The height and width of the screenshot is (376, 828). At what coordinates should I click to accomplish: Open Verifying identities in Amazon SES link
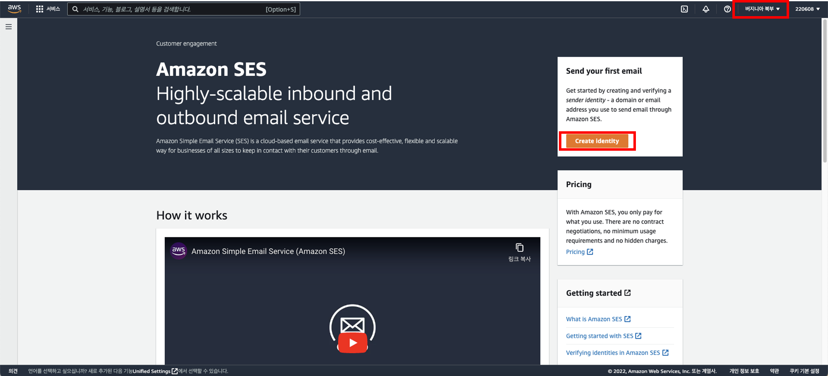[x=613, y=353]
